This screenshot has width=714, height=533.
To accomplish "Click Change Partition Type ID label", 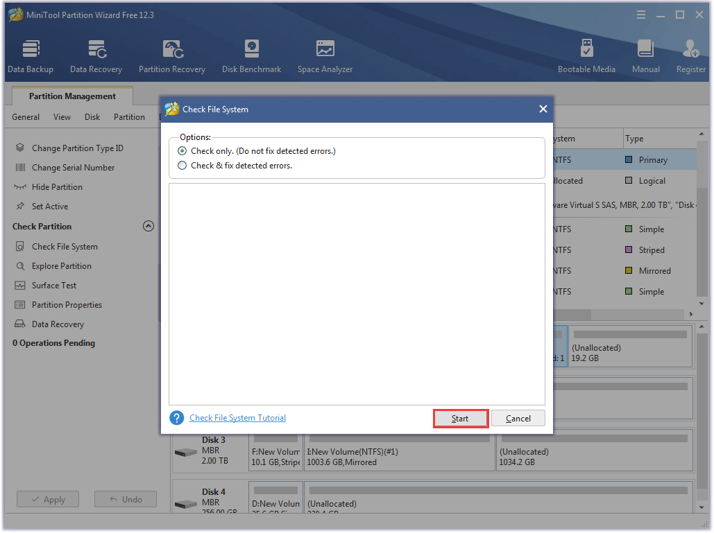I will click(78, 148).
